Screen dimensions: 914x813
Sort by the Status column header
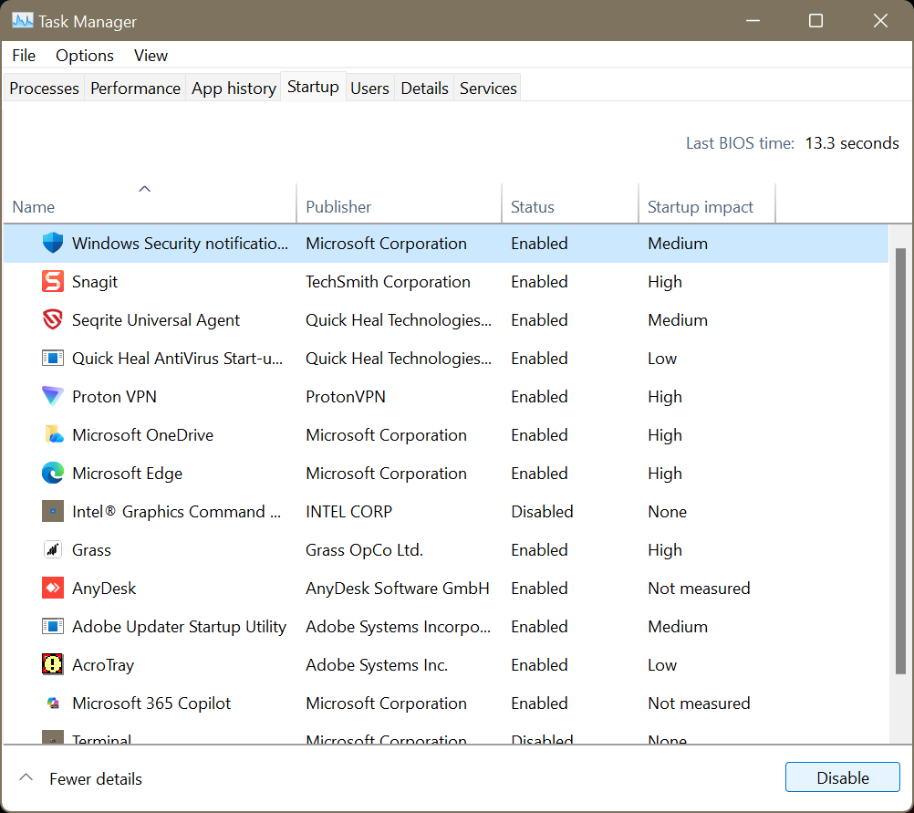[570, 204]
